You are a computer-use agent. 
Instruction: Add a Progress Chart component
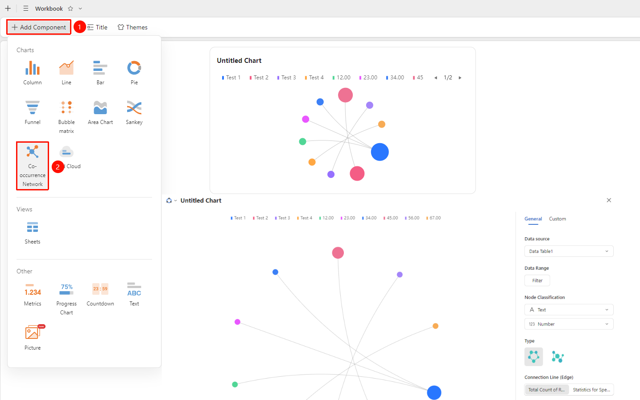[66, 298]
